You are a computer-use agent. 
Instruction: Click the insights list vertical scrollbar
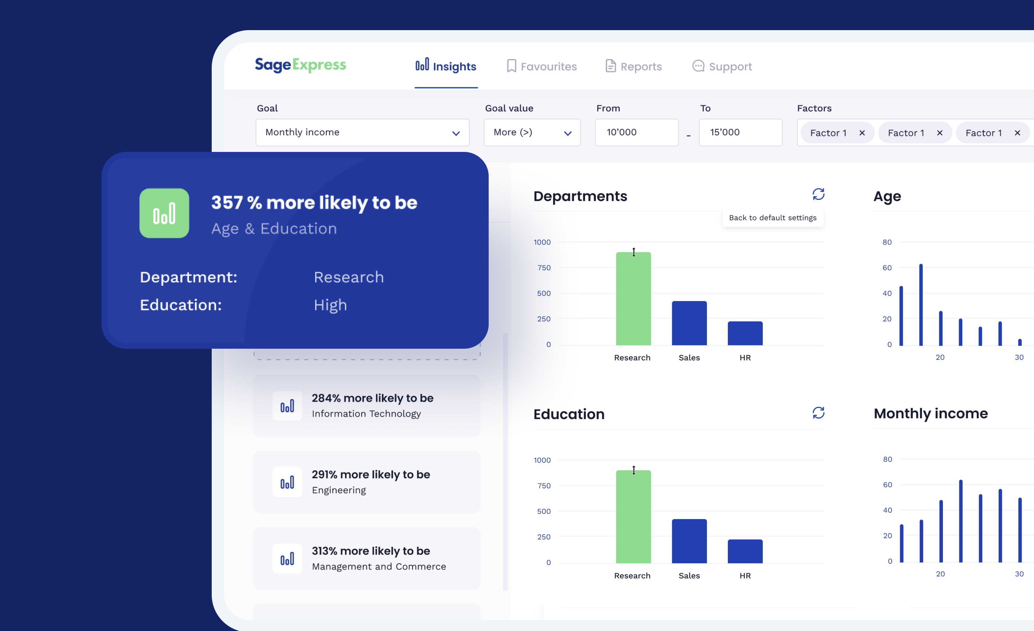coord(505,461)
